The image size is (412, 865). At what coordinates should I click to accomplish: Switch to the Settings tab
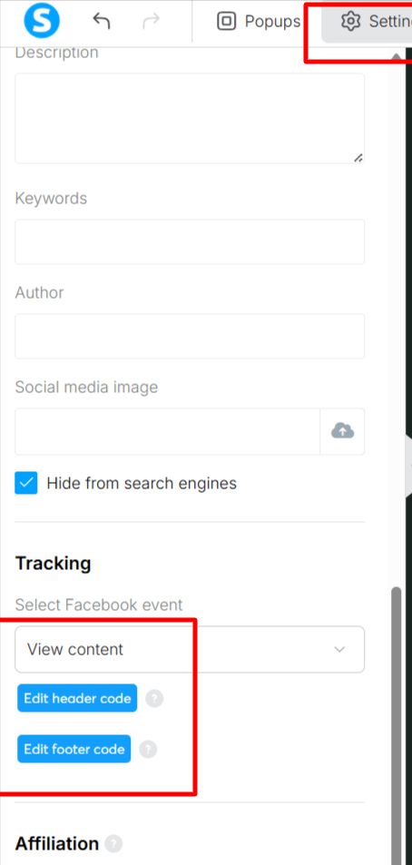tap(367, 22)
